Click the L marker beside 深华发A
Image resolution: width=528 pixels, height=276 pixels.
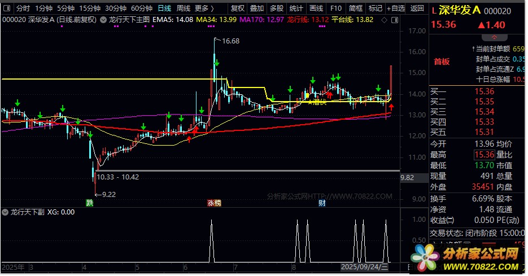coord(434,11)
